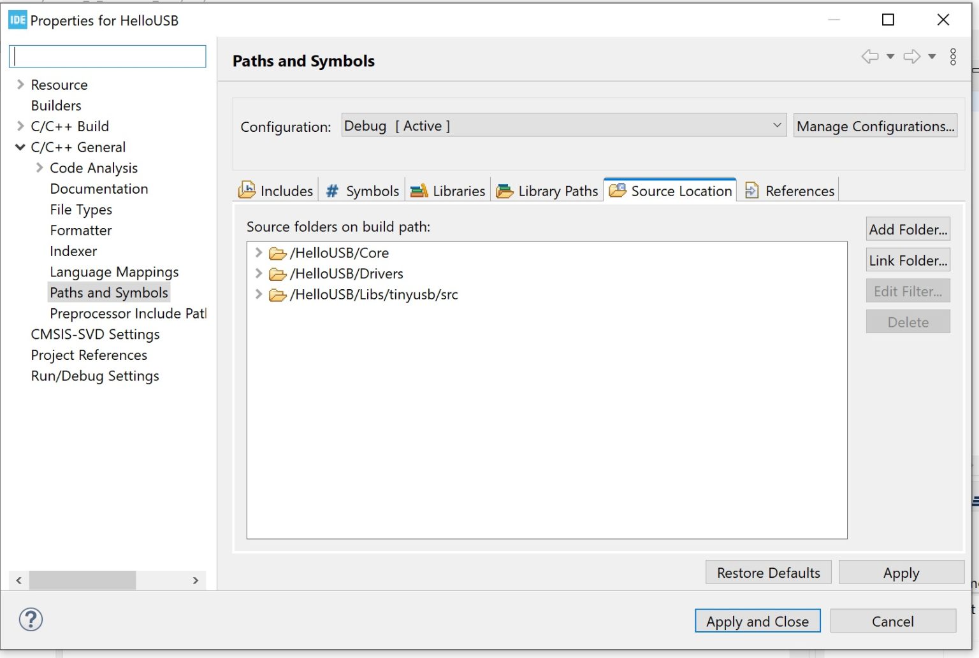Click the Link Folder button
979x658 pixels.
coord(907,260)
